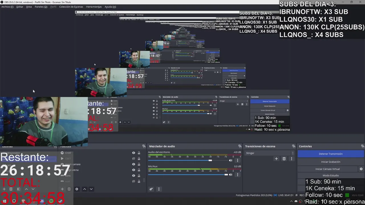
Task: Move source up with Fuentes up arrow
Action: [84, 189]
